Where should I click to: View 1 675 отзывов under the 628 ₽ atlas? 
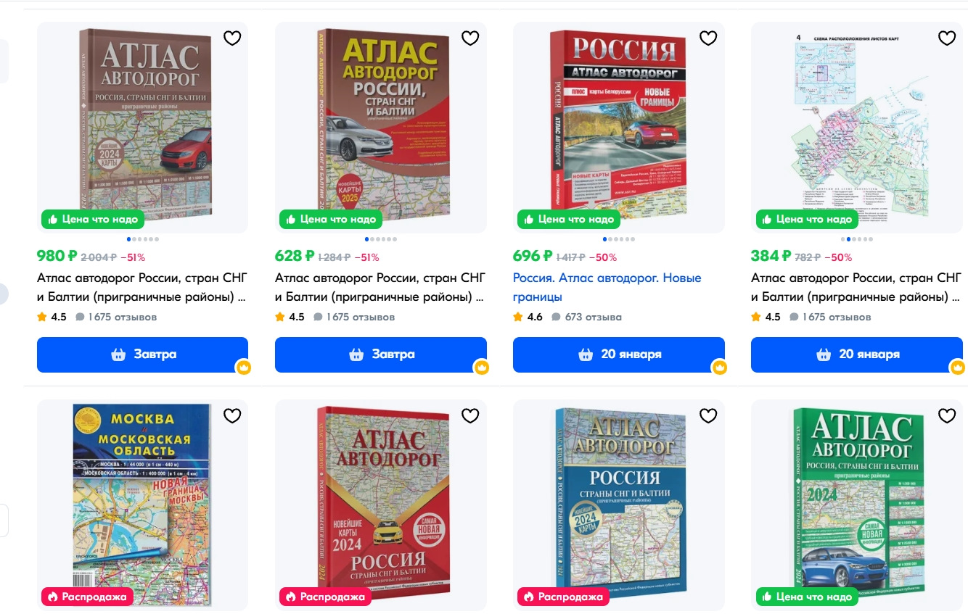[354, 317]
